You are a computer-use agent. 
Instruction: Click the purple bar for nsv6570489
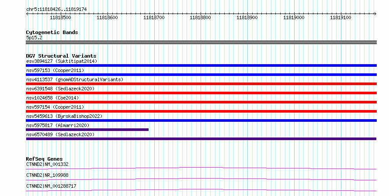[201, 139]
